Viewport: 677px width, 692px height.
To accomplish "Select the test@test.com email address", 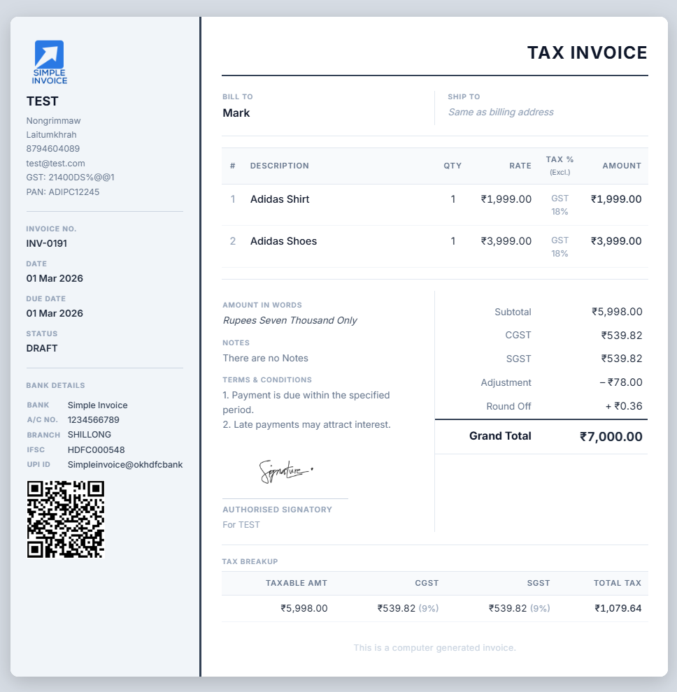I will (x=55, y=163).
